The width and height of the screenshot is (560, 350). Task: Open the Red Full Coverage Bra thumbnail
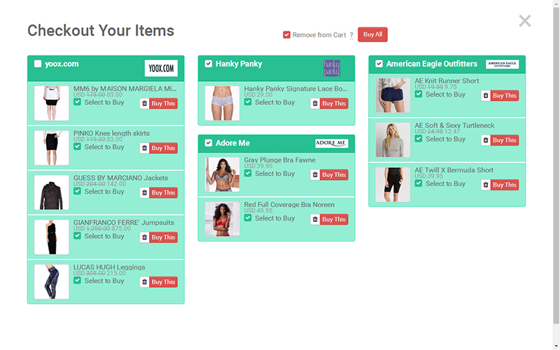[x=222, y=219]
